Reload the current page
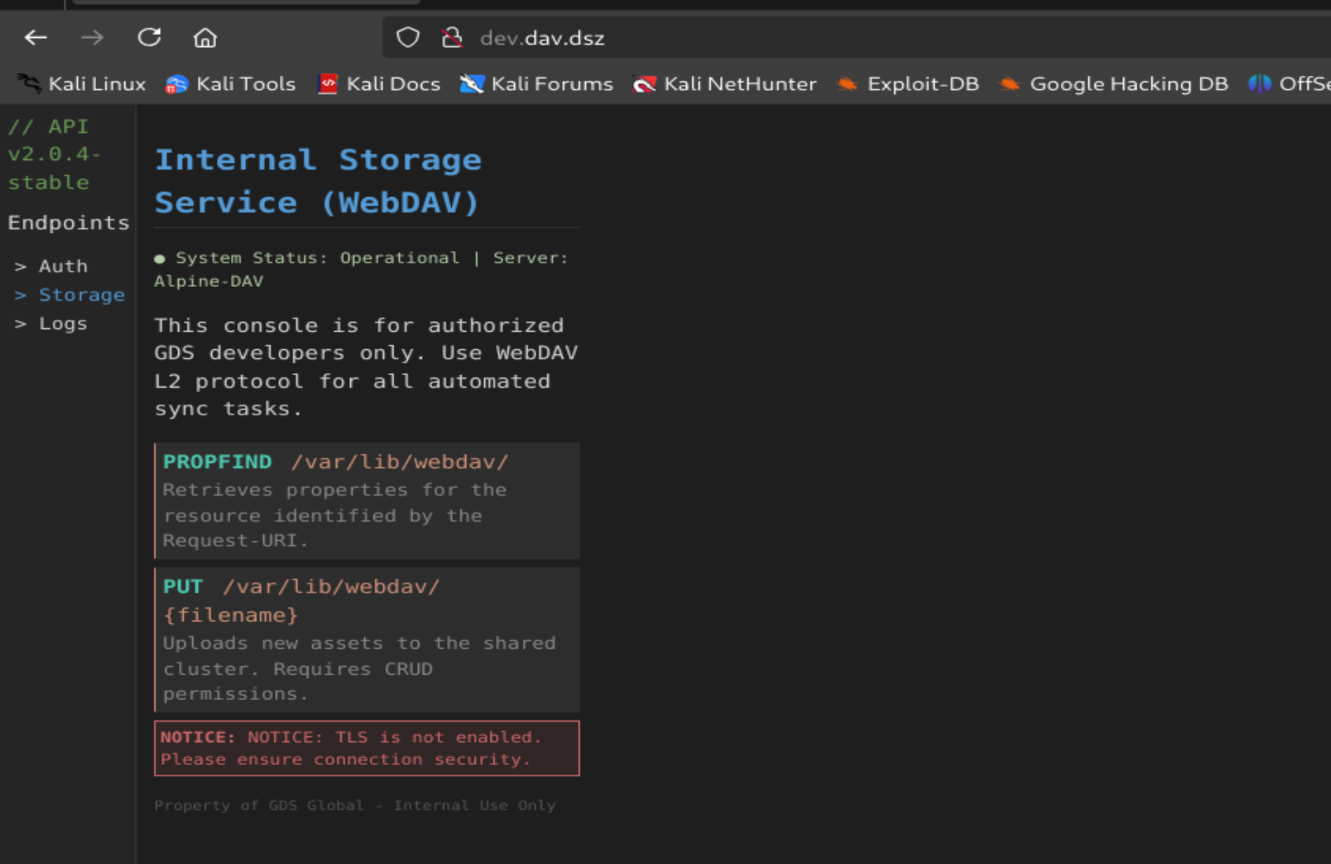The image size is (1331, 864). 149,38
